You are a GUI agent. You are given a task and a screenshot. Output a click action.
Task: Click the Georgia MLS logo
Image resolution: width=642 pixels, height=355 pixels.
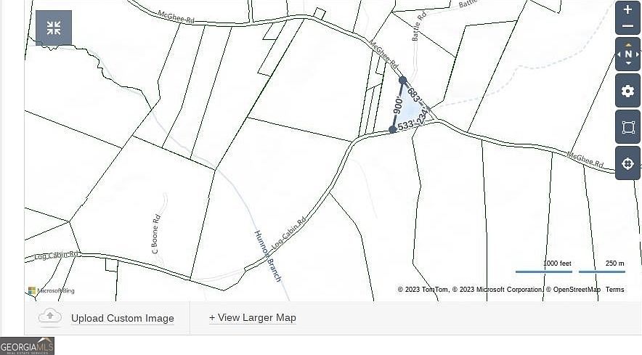(x=27, y=346)
